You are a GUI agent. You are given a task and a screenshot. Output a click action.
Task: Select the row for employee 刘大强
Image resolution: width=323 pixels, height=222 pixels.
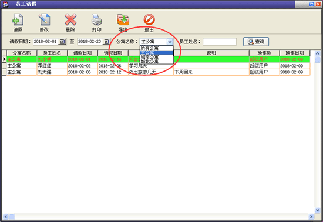(156, 72)
